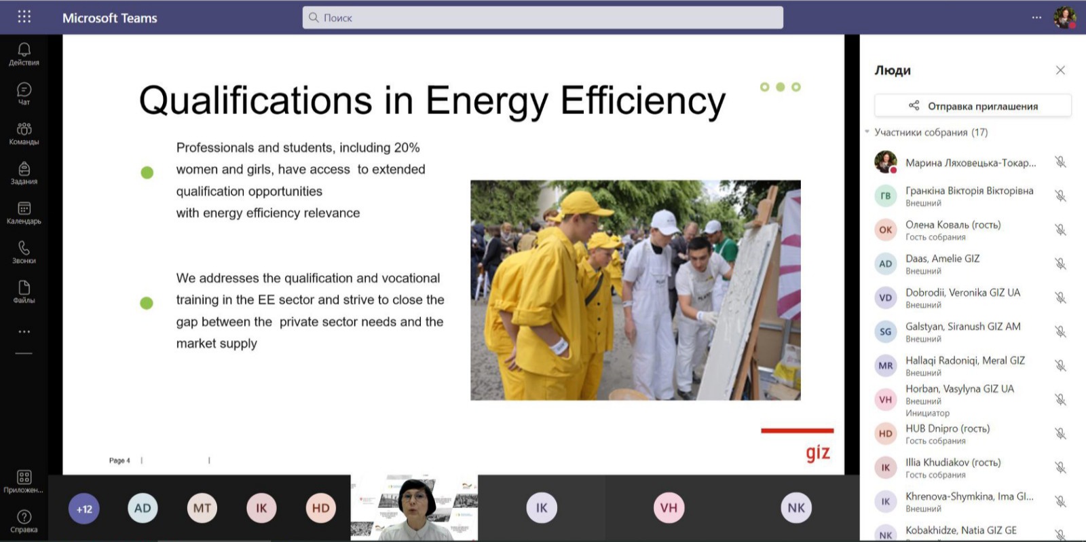The image size is (1086, 542).
Task: Click the app launcher grid icon
Action: pyautogui.click(x=24, y=17)
